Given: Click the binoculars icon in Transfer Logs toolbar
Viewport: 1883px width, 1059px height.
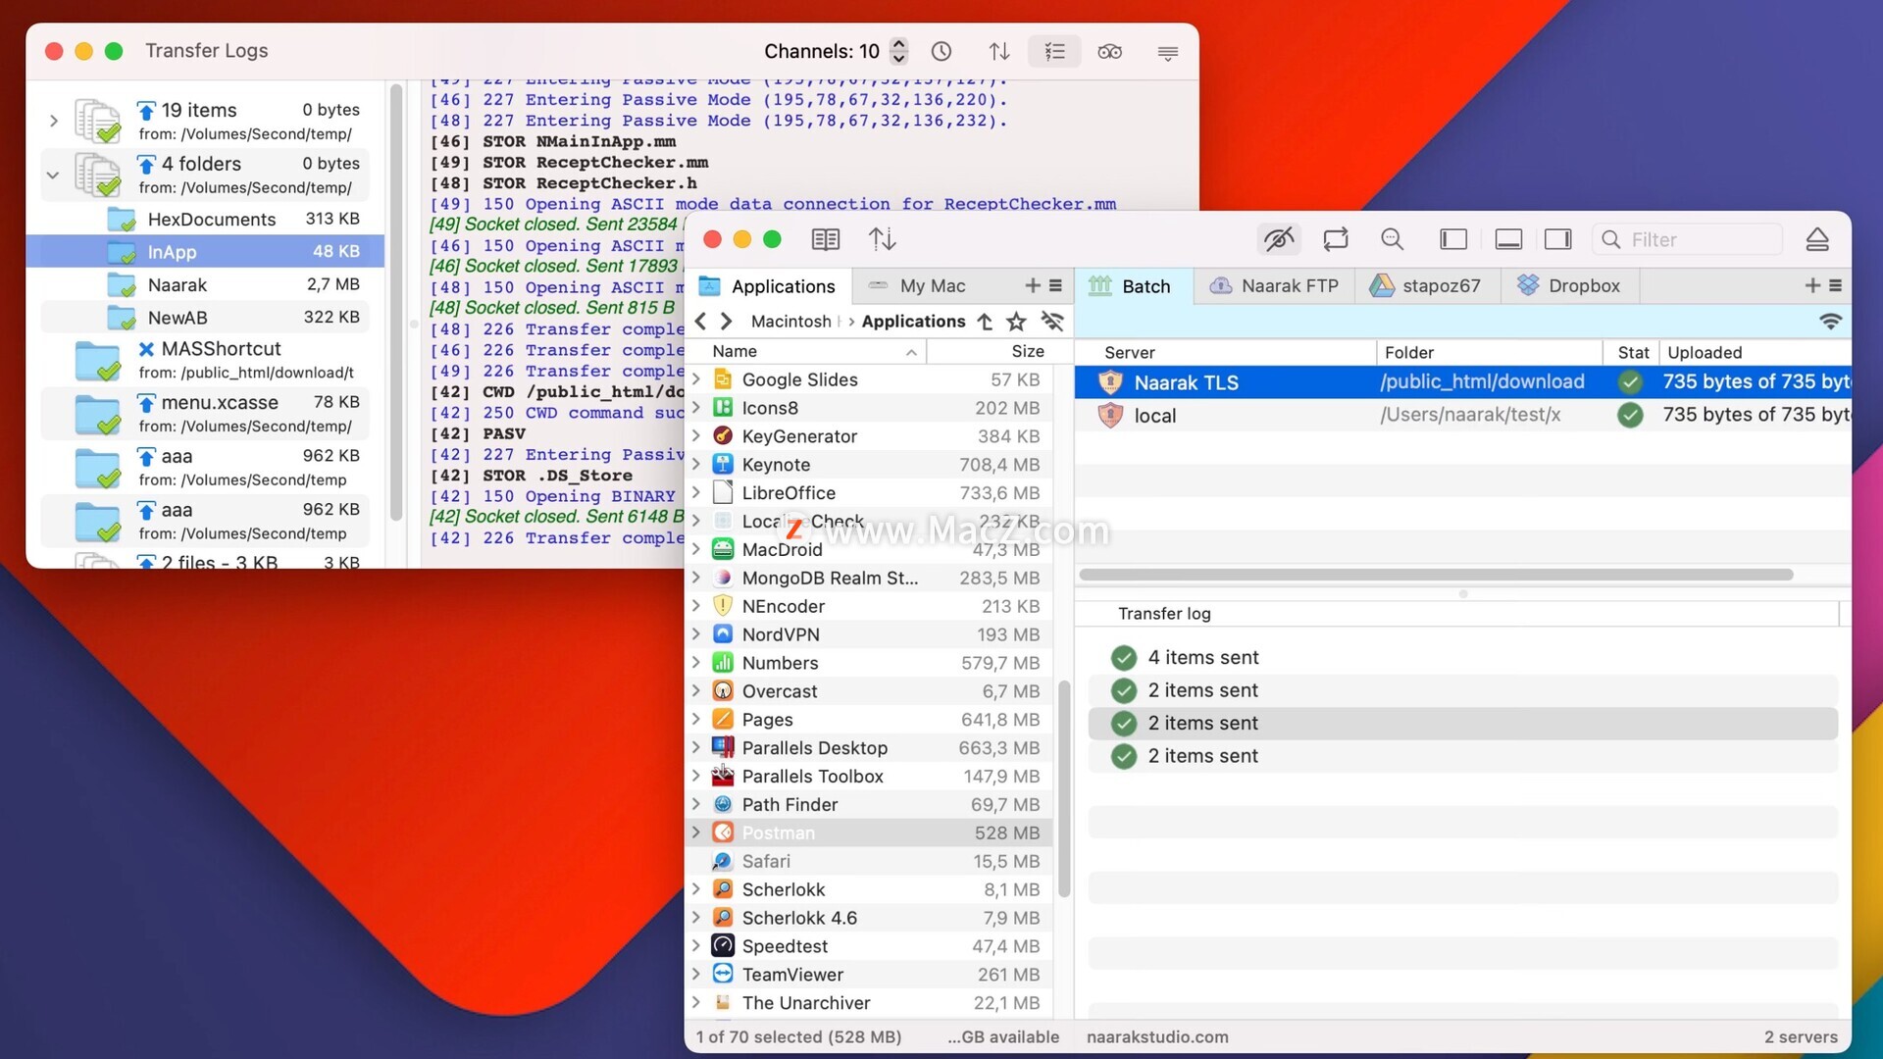Looking at the screenshot, I should (1109, 51).
